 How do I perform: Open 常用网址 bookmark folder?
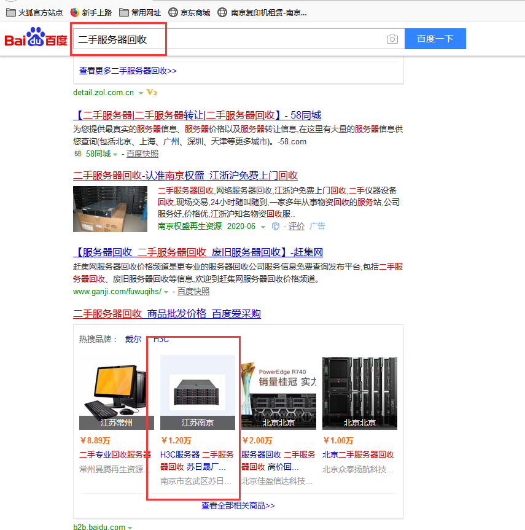(x=140, y=13)
